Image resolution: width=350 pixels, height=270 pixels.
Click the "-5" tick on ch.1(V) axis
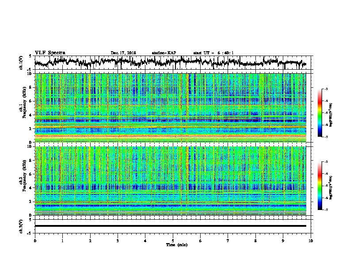tap(30, 70)
